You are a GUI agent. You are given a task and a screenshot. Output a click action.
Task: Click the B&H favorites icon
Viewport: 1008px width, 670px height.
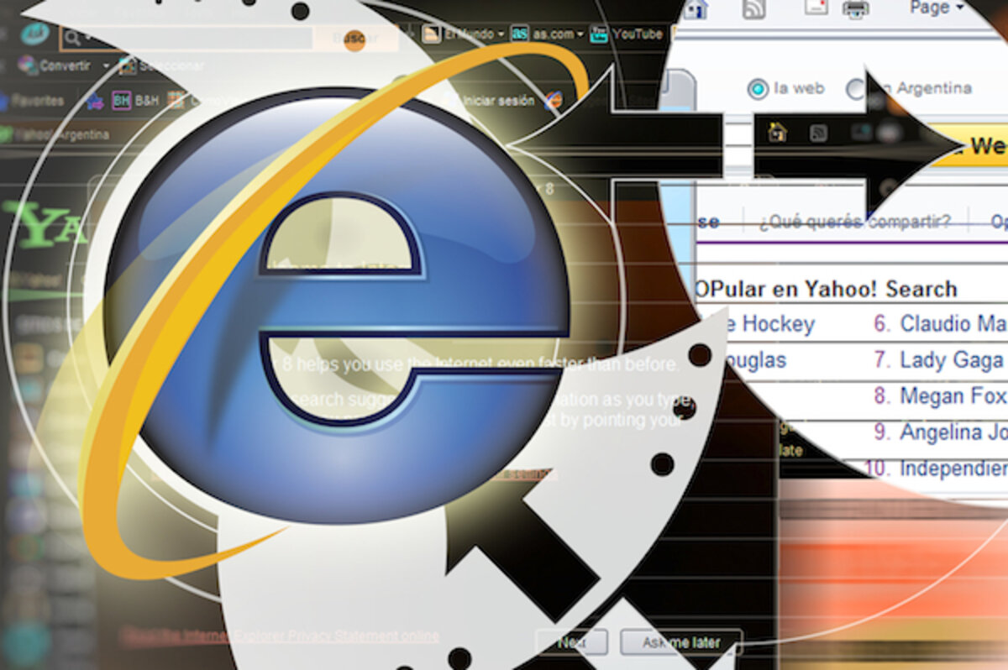coord(121,100)
